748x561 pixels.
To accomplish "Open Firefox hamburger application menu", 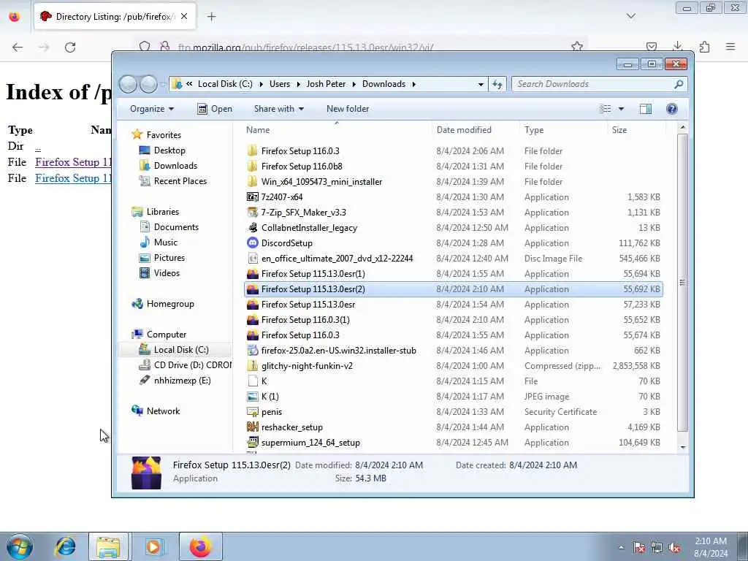I will (730, 47).
